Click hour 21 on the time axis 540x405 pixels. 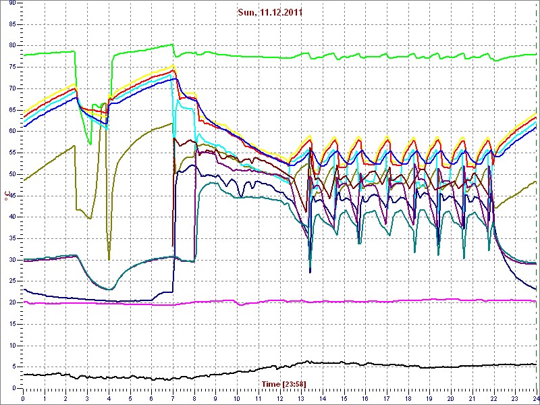(x=473, y=398)
